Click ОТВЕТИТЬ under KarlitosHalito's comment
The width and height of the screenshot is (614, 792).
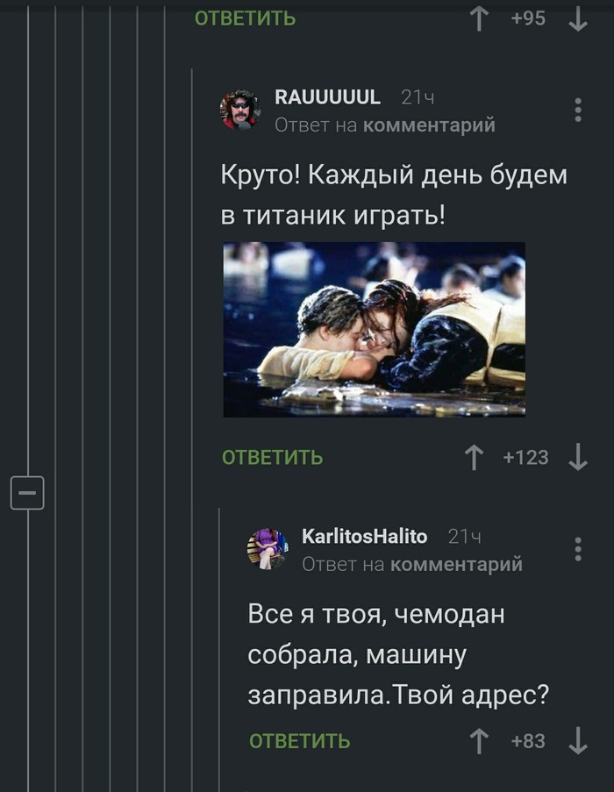pos(299,741)
